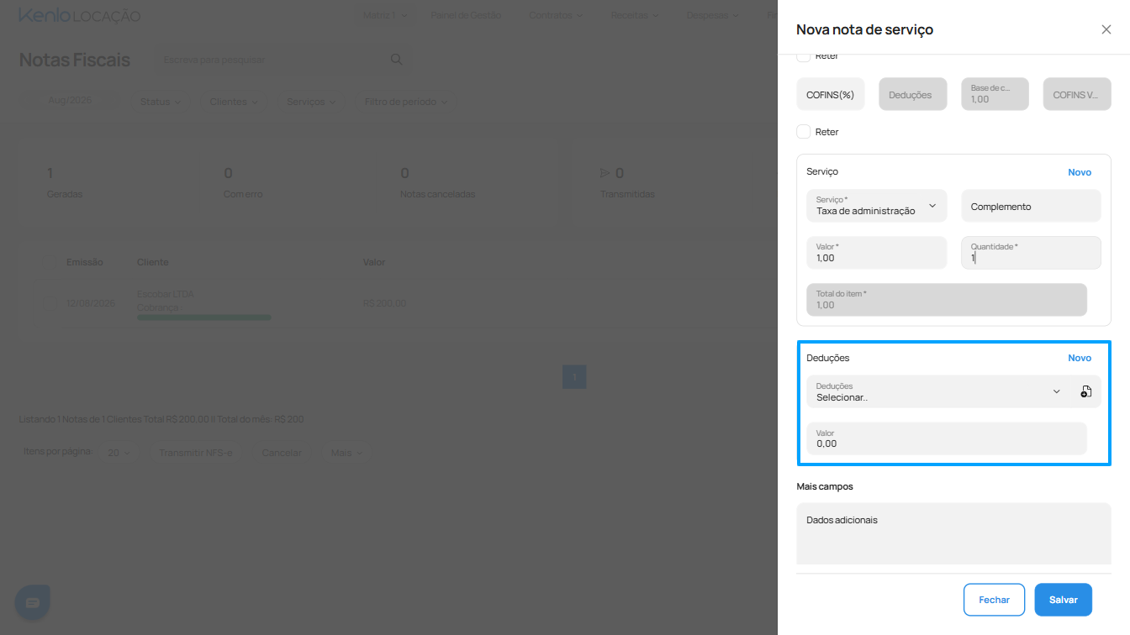Viewport: 1130px width, 635px height.
Task: Click Novo link in Serviço section
Action: (x=1080, y=172)
